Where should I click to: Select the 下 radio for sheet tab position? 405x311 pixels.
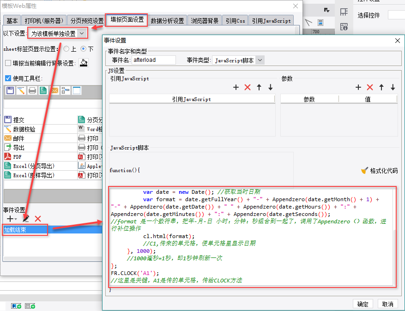pyautogui.click(x=83, y=49)
